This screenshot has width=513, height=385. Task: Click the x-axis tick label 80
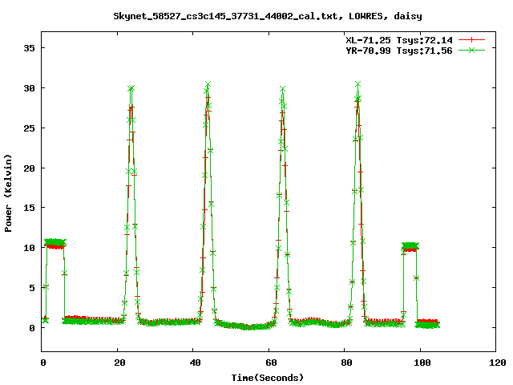coord(346,363)
